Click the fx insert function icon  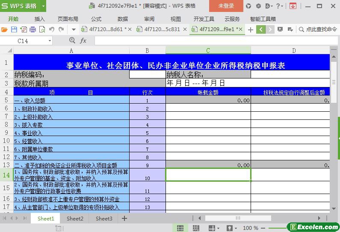click(83, 41)
